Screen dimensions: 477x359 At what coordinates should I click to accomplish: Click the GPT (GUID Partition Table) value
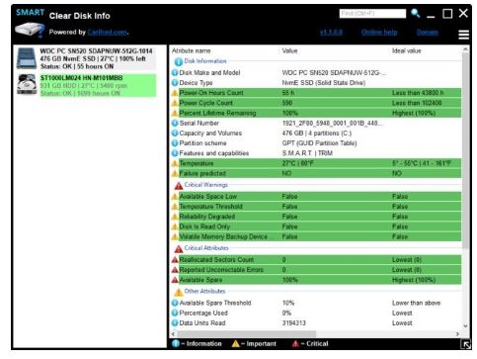click(319, 143)
